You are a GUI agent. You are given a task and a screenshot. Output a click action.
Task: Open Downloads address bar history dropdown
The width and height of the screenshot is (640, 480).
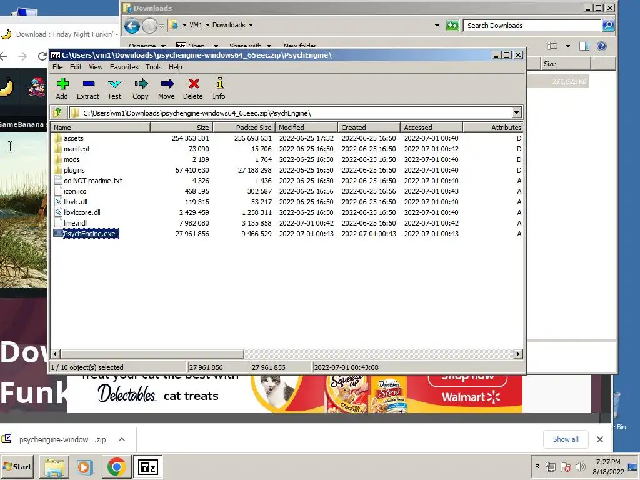[x=437, y=25]
